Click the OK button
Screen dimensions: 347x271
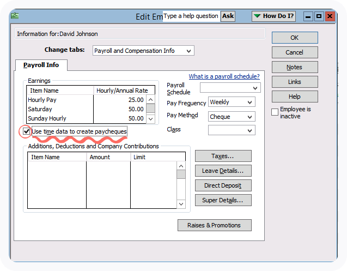tap(295, 38)
